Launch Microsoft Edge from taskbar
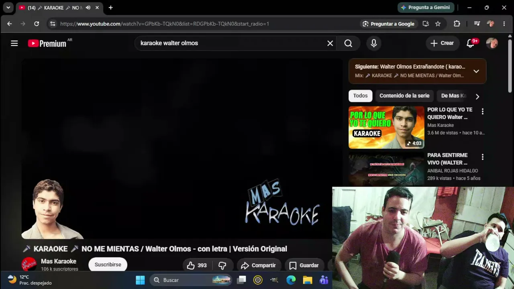 click(x=291, y=280)
